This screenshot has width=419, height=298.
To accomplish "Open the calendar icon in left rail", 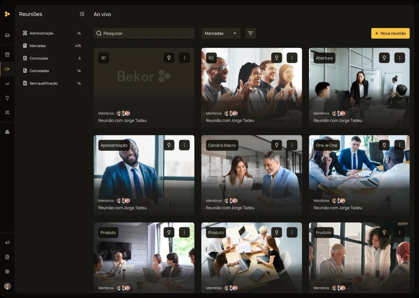I will point(7,54).
